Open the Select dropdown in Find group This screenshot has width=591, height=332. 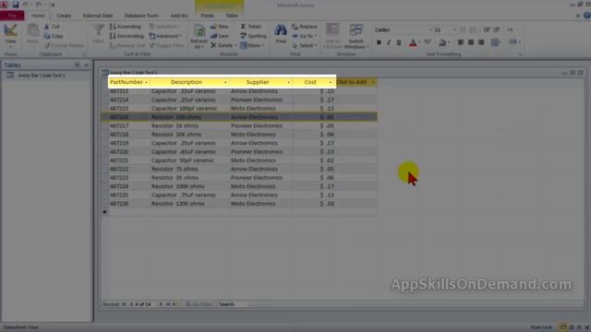tap(304, 45)
